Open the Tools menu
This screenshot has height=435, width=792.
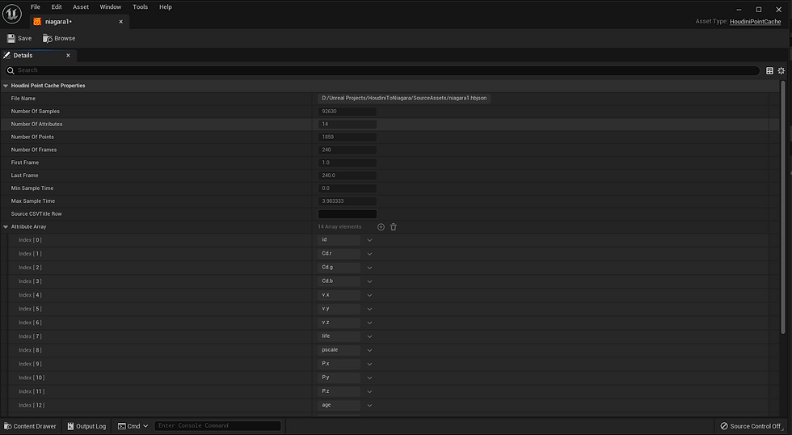click(x=141, y=7)
